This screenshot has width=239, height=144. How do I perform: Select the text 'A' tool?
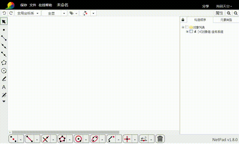tap(4, 87)
